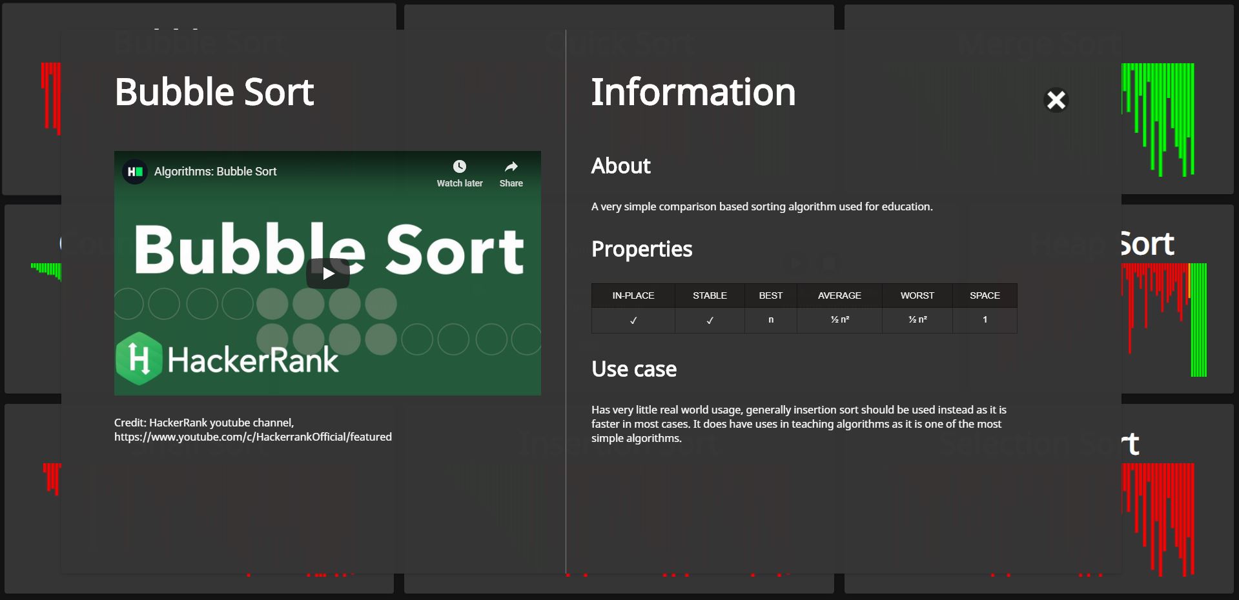Click the checkmark under IN-PLACE

[633, 320]
